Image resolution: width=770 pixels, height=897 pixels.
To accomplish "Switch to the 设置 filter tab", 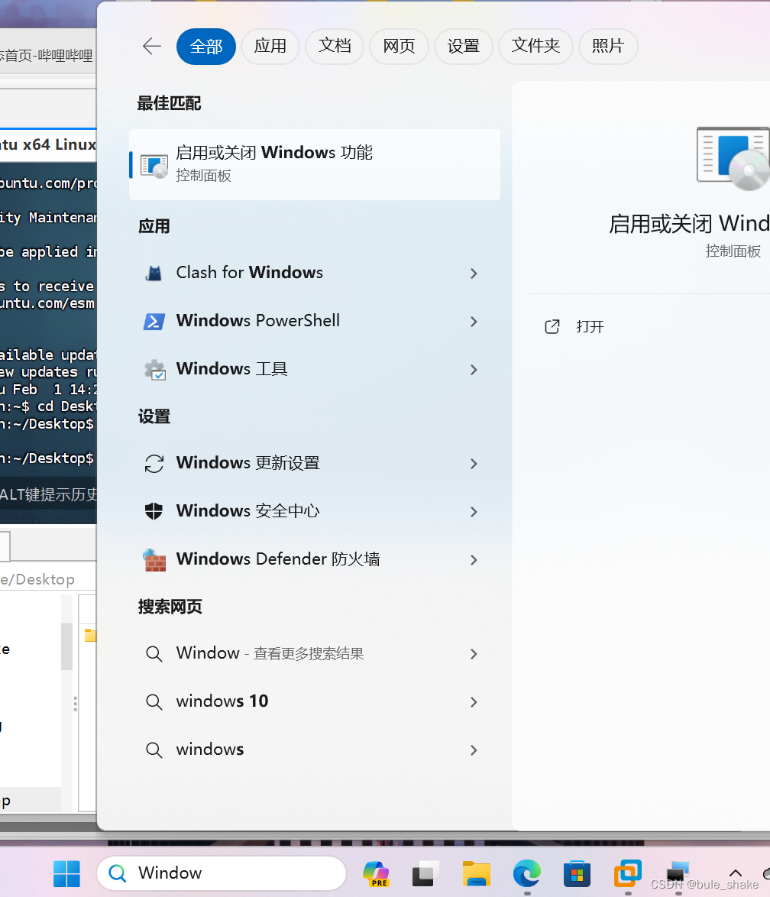I will 464,47.
